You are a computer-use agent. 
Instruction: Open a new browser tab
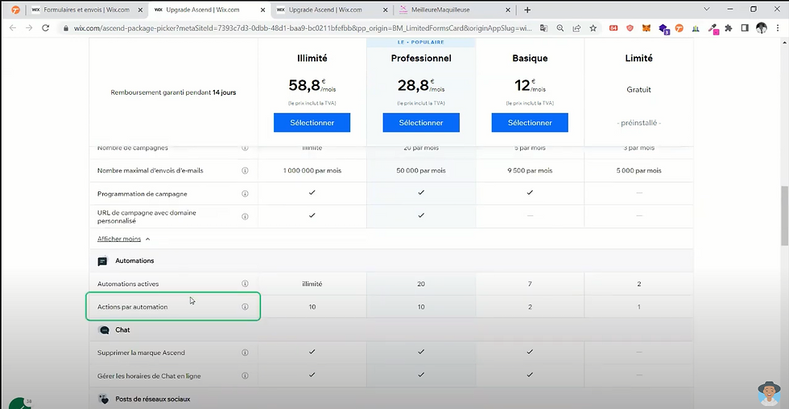click(527, 10)
